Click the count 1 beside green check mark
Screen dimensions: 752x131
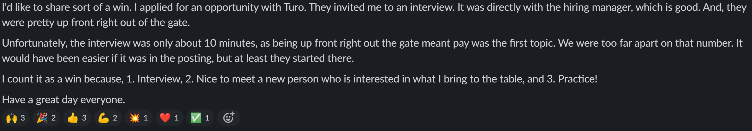tap(207, 118)
